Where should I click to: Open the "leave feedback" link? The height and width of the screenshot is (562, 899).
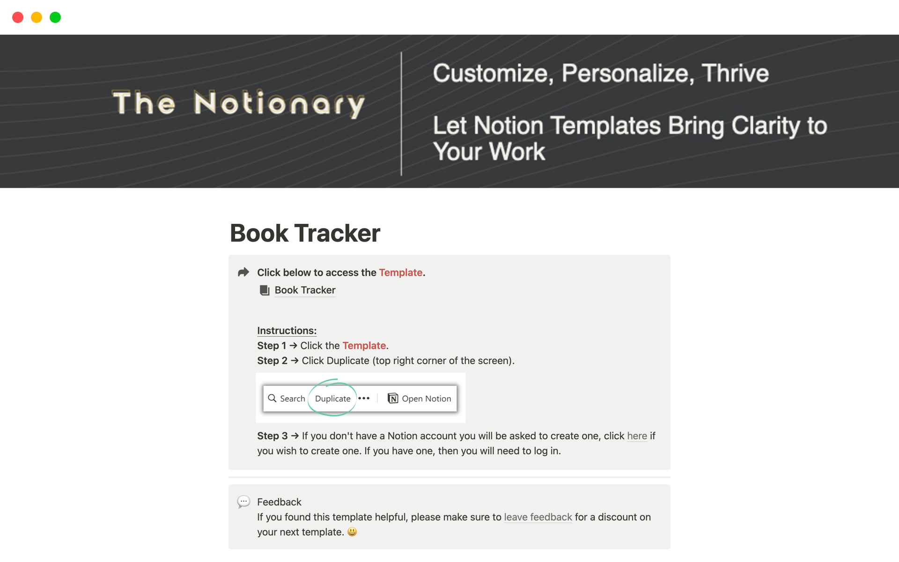coord(538,517)
